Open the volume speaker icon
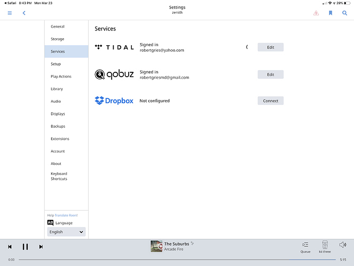 coord(343,245)
